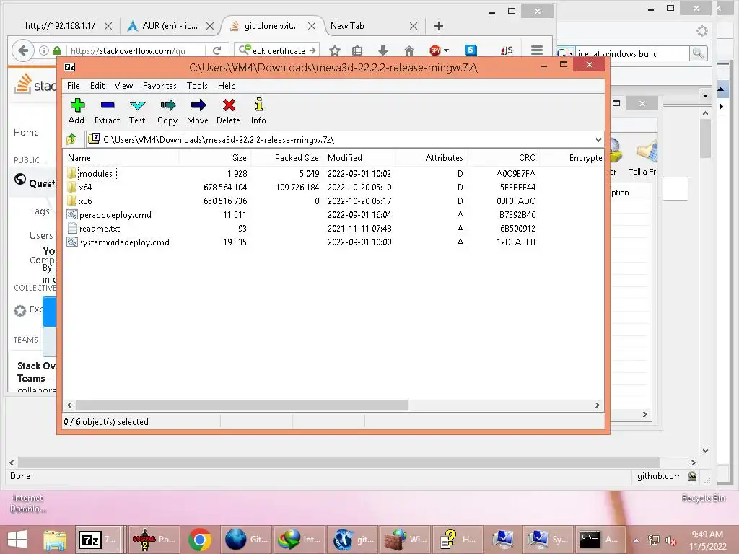Screen dimensions: 739x554
Task: Click the red Delete toolbar button
Action: click(x=229, y=112)
